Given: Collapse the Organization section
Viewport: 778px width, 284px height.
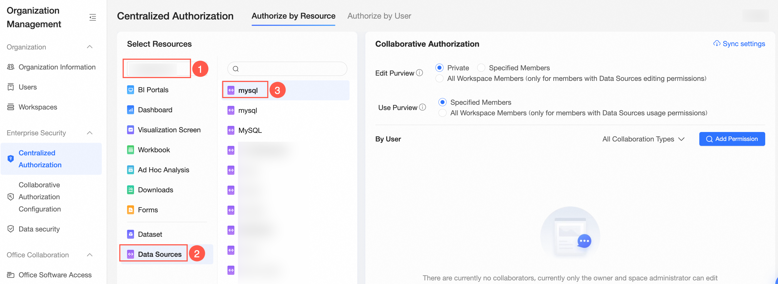Looking at the screenshot, I should (90, 47).
